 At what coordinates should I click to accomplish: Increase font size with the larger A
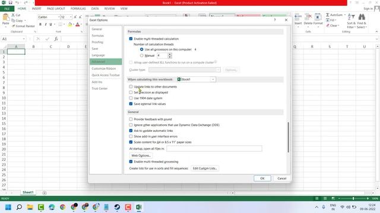coord(75,17)
